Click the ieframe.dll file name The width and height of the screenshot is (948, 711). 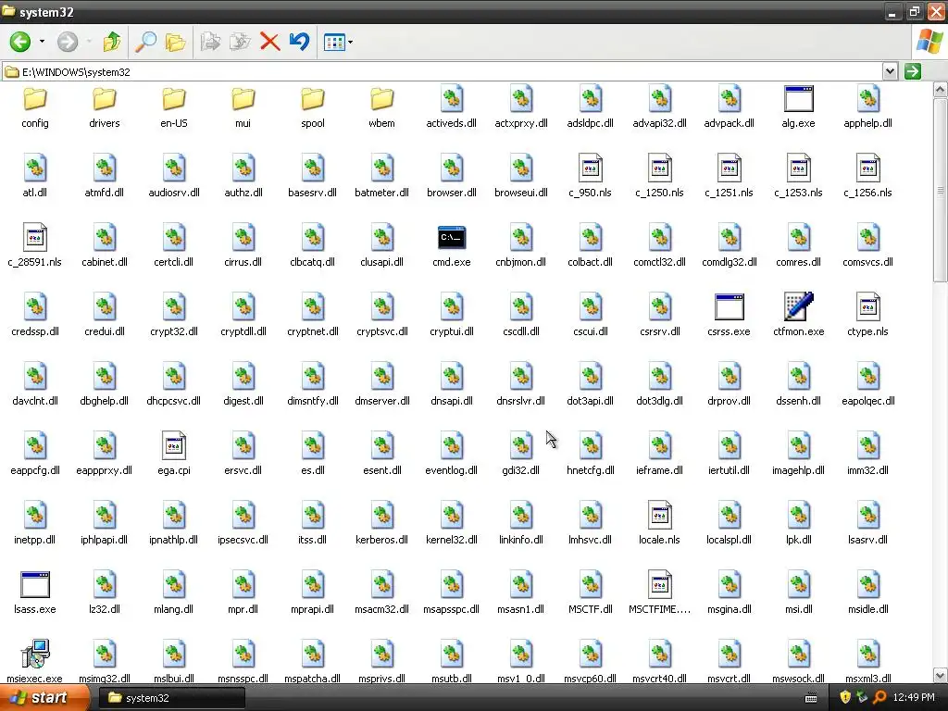click(659, 470)
